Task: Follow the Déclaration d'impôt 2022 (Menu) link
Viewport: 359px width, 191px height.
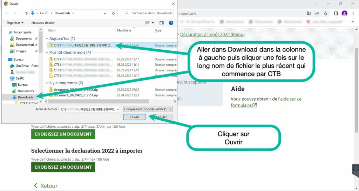Action: [x=212, y=34]
